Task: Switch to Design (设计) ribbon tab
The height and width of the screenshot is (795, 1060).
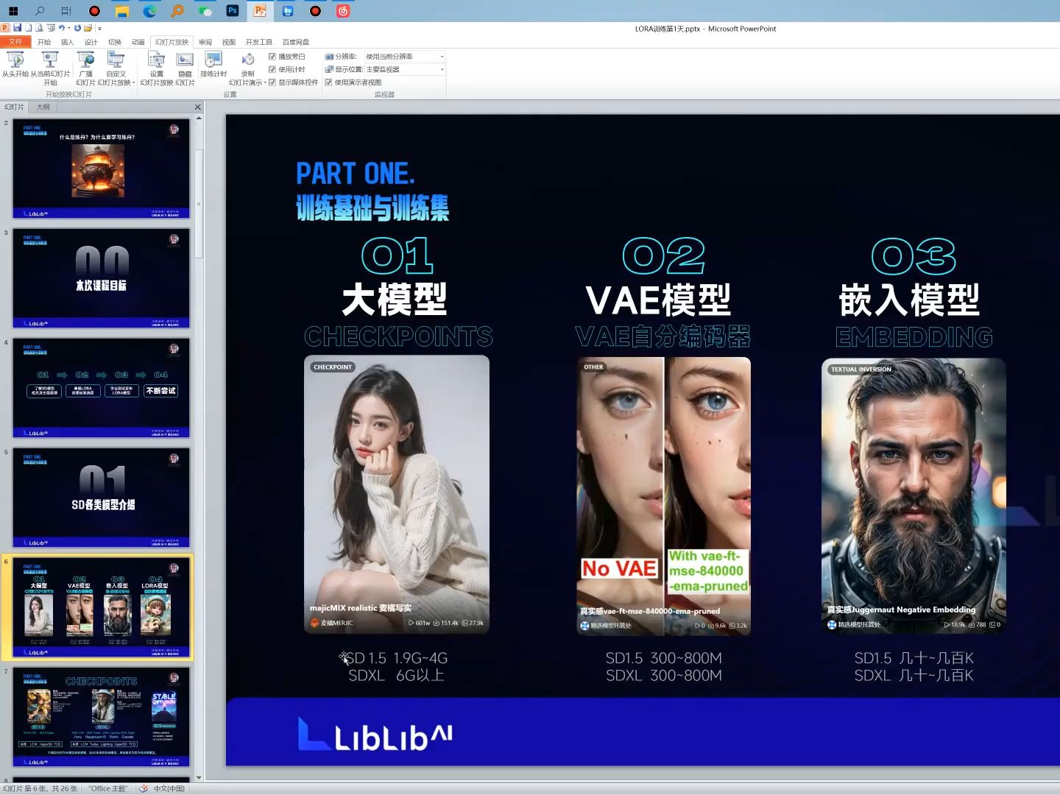Action: point(91,42)
